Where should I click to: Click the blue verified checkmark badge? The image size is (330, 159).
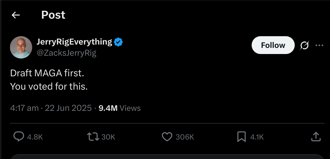pyautogui.click(x=118, y=42)
